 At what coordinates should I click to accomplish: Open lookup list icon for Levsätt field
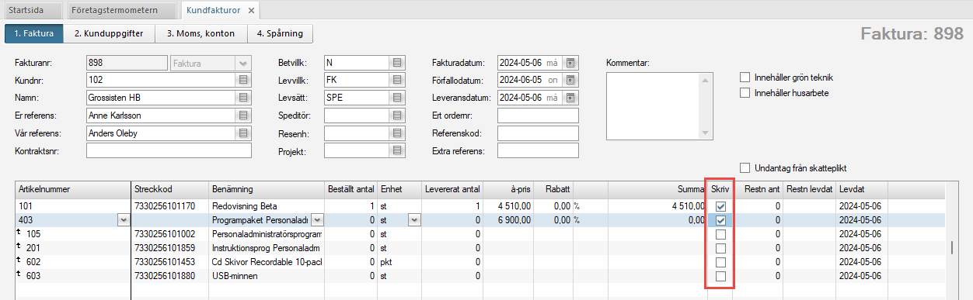(x=397, y=98)
